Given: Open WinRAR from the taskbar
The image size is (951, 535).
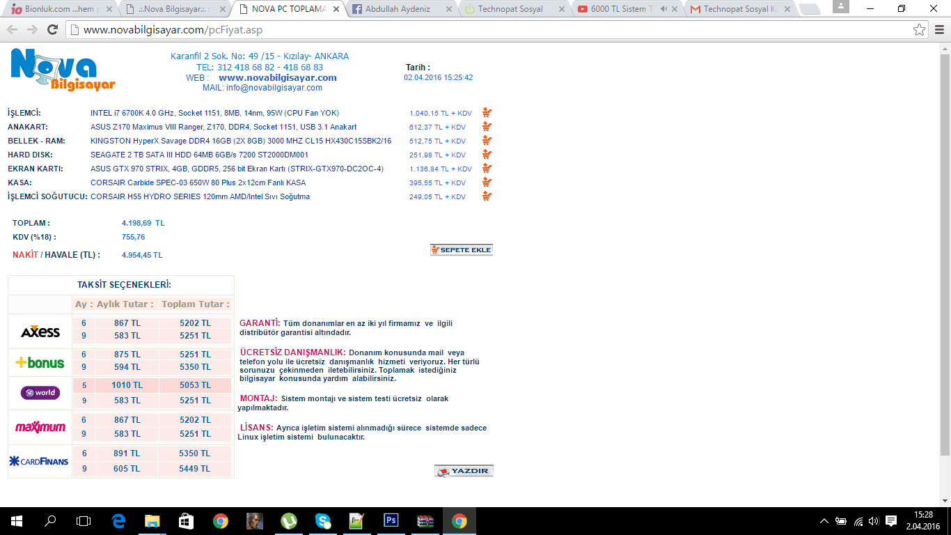Looking at the screenshot, I should click(425, 520).
